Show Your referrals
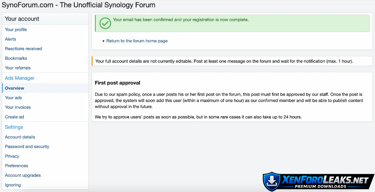The height and width of the screenshot is (192, 375). (18, 68)
